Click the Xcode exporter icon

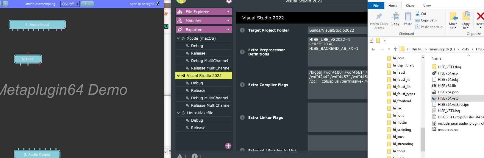[x=183, y=38]
